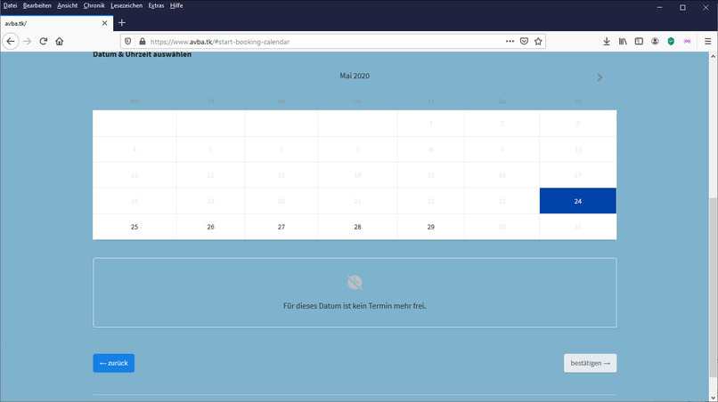Select the avba.tk tab
Viewport: 718px width, 402px height.
point(57,23)
